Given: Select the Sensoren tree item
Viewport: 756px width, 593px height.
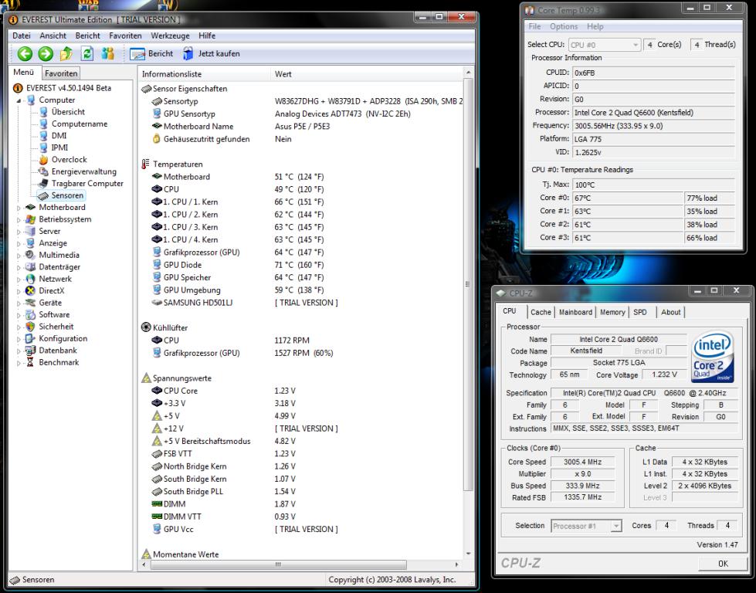Looking at the screenshot, I should coord(67,195).
